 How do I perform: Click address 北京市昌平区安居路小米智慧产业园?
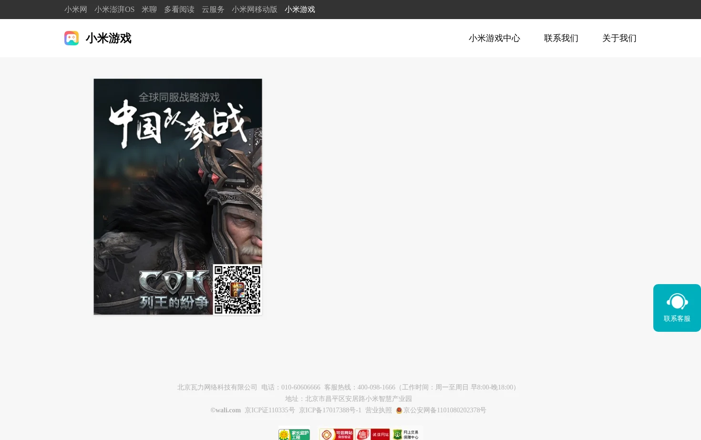[359, 399]
